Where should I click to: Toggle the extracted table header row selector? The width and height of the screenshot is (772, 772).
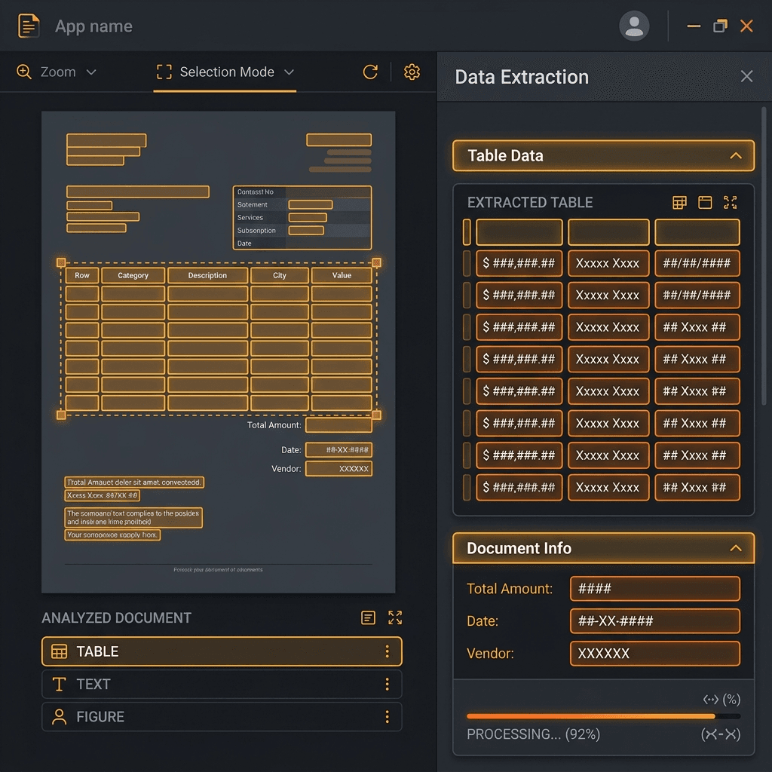(467, 232)
